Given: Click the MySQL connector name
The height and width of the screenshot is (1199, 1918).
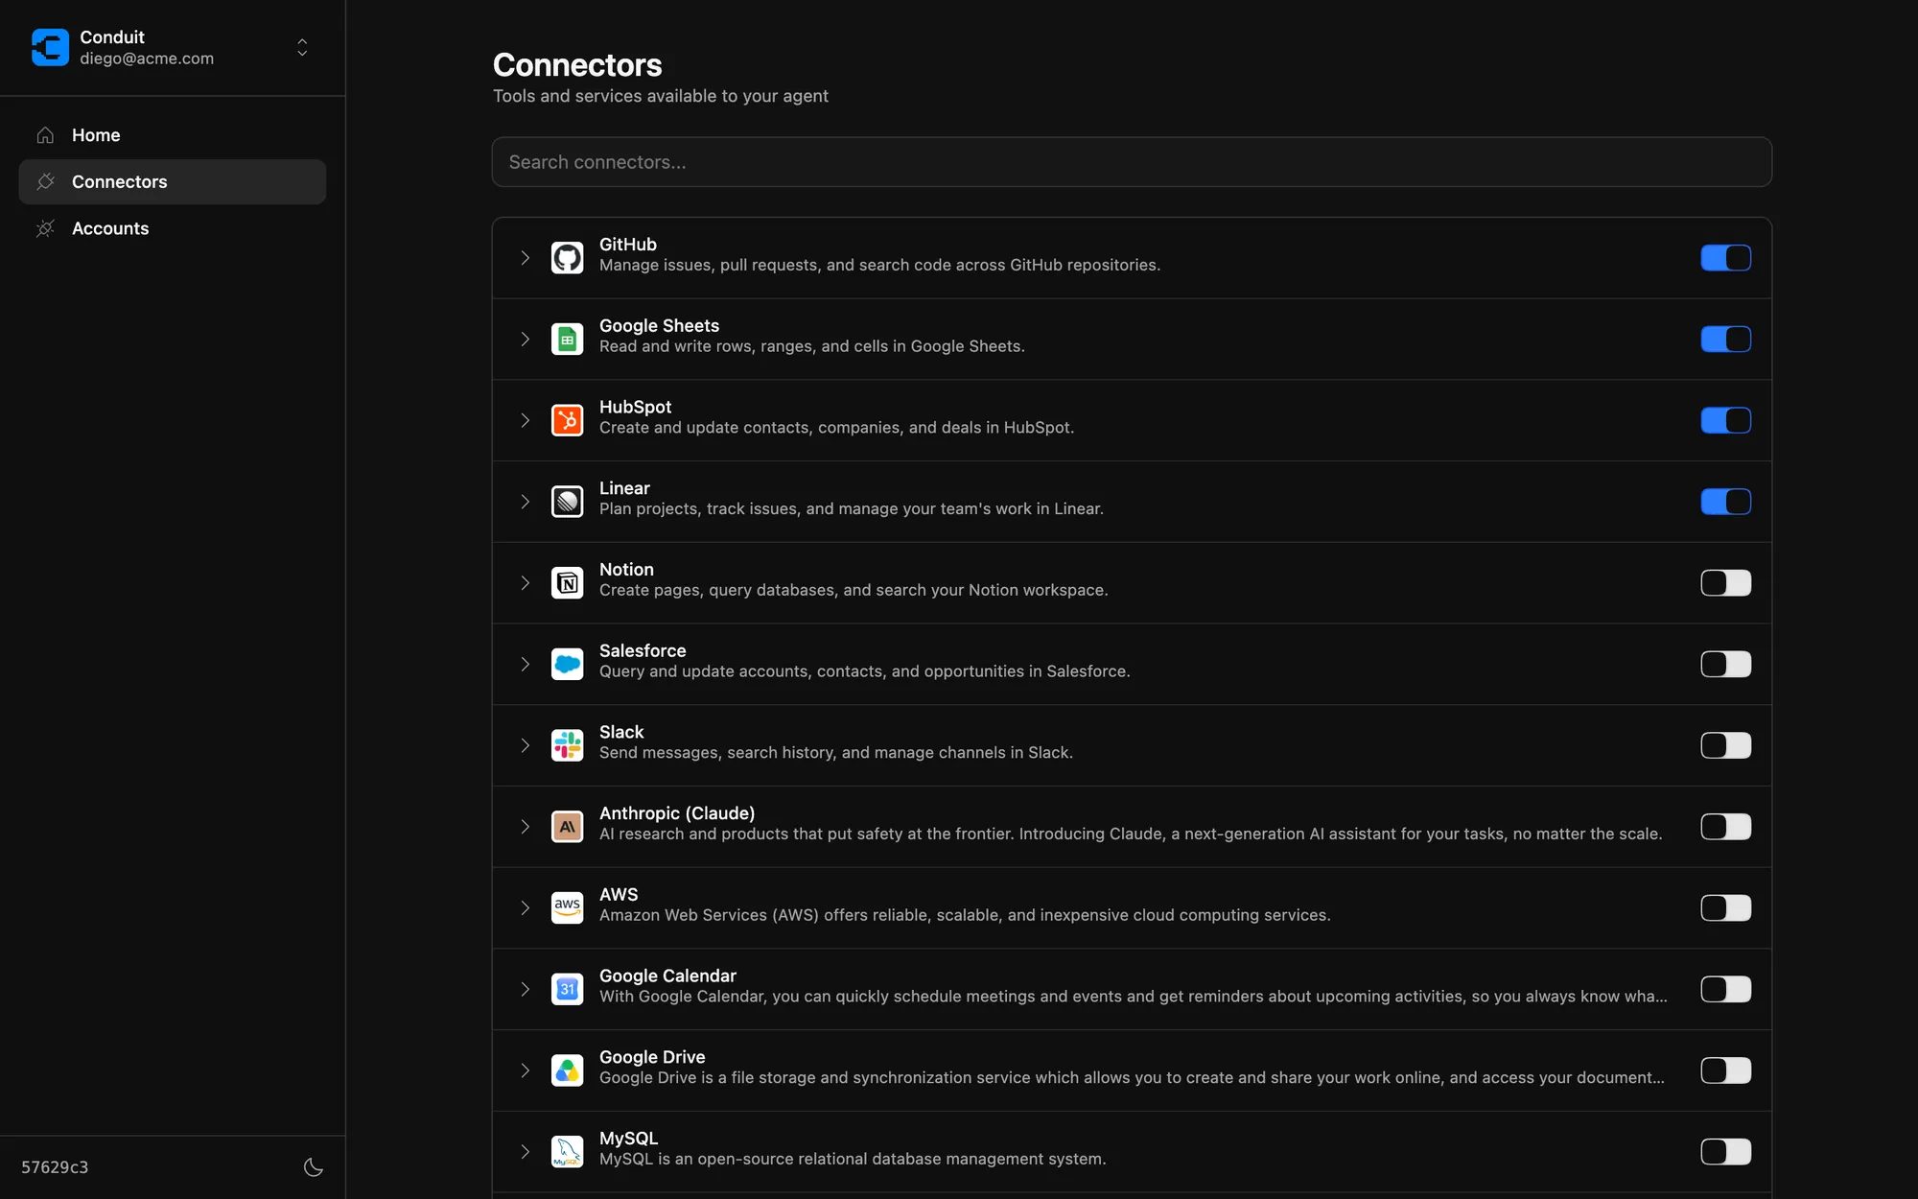Looking at the screenshot, I should [x=628, y=1139].
